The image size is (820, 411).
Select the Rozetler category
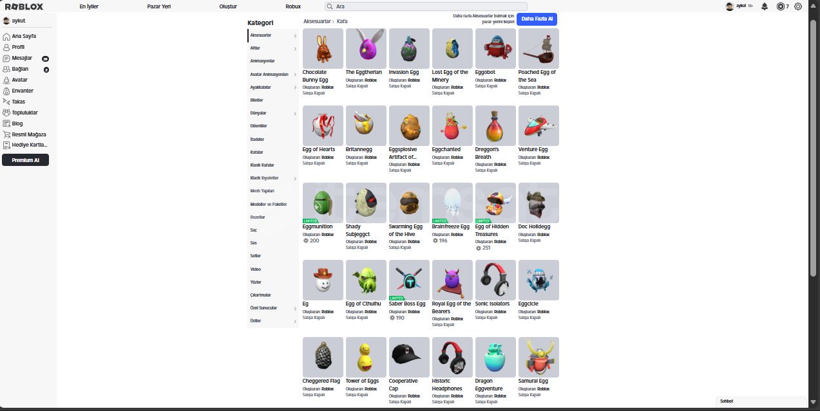coord(258,217)
